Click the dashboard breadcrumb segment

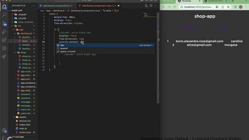pos(59,10)
